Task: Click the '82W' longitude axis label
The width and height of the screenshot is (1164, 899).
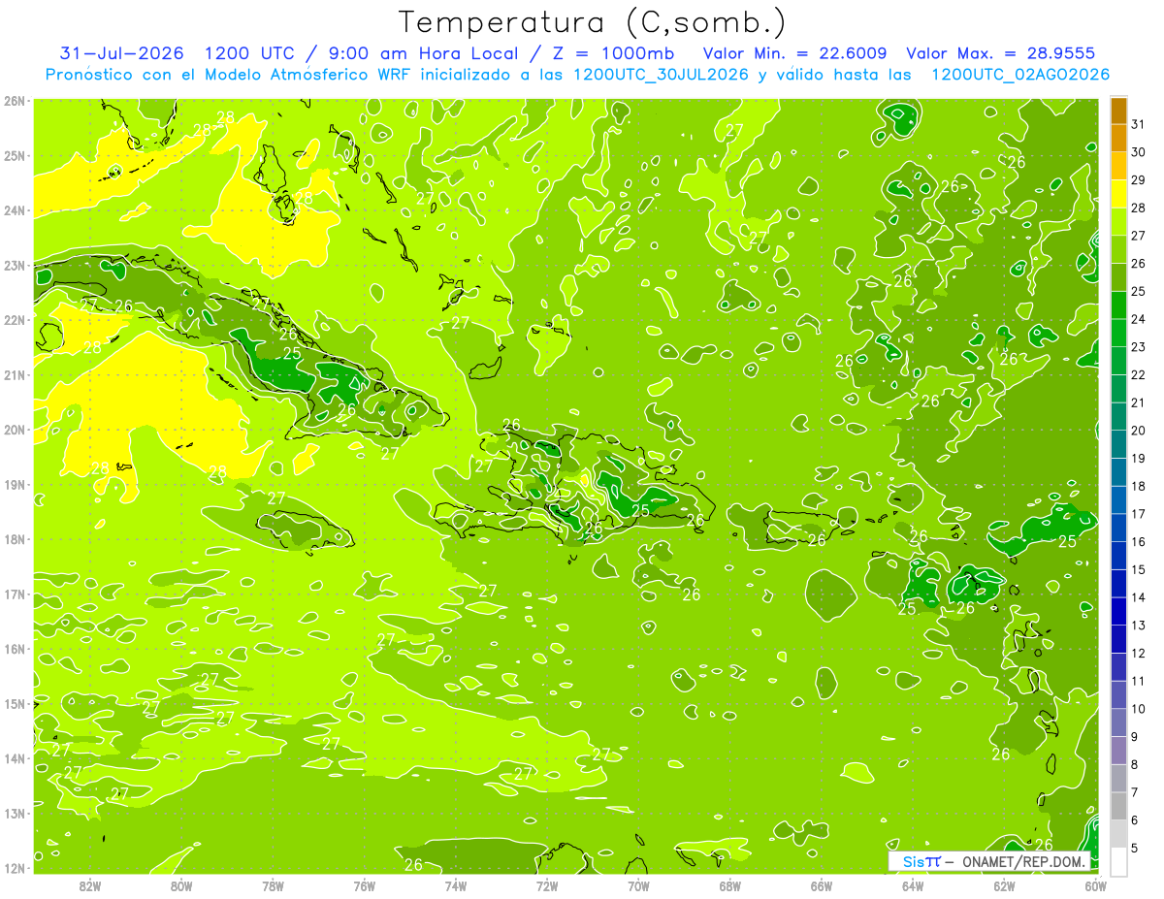Action: pos(90,885)
